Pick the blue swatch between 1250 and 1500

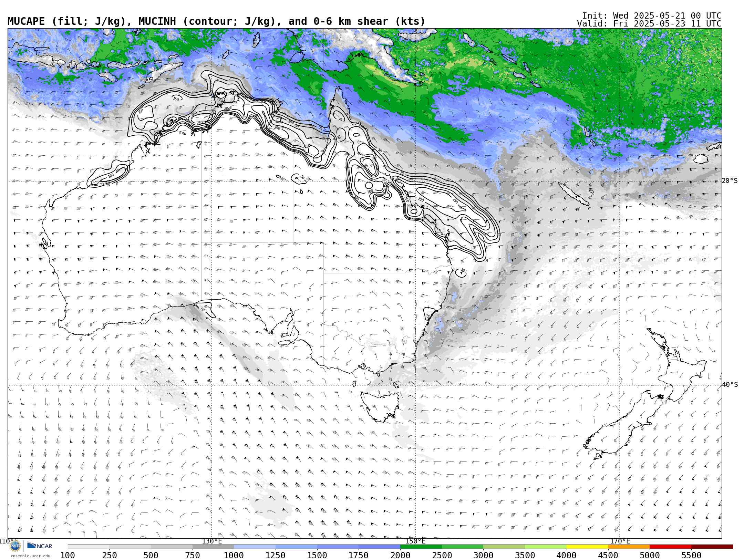tap(296, 547)
